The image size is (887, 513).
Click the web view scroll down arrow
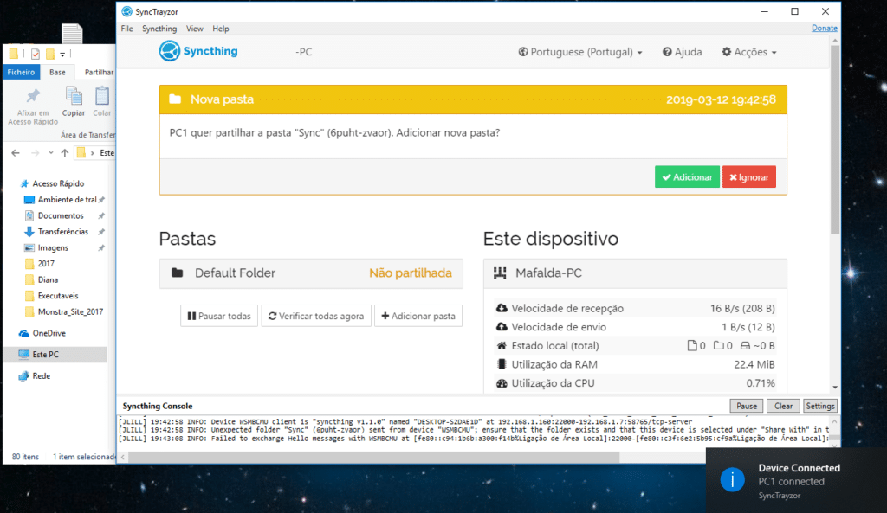tap(835, 388)
